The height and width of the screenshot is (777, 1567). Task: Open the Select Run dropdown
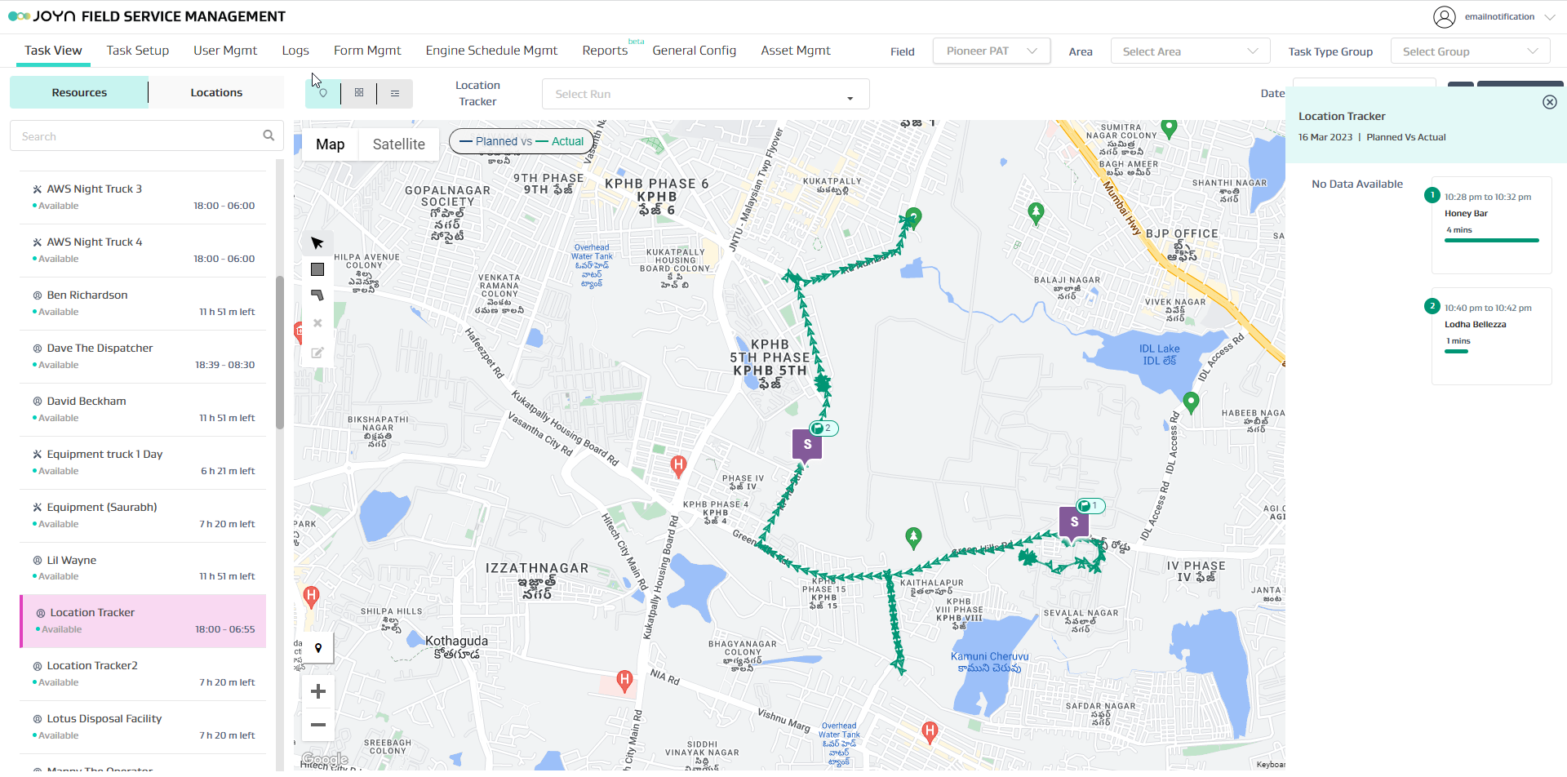pyautogui.click(x=705, y=94)
